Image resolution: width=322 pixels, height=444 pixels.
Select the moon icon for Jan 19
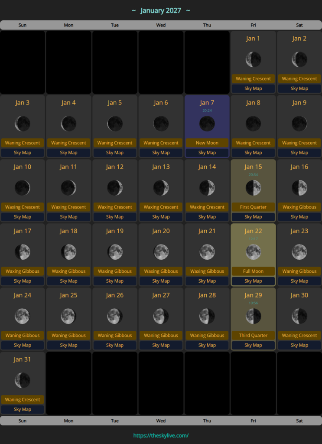point(115,252)
